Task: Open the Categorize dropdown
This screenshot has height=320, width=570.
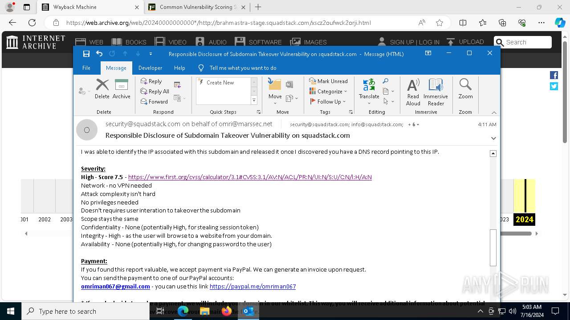Action: pos(328,92)
